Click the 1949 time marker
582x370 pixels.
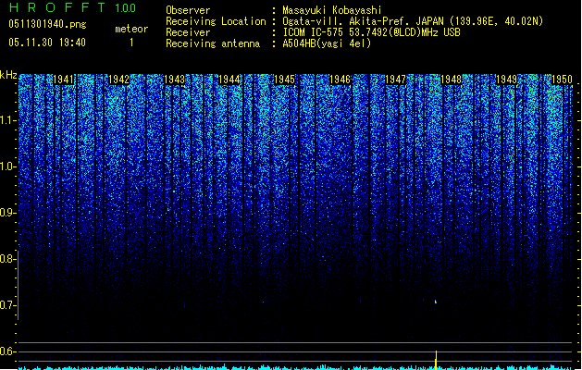click(x=507, y=80)
